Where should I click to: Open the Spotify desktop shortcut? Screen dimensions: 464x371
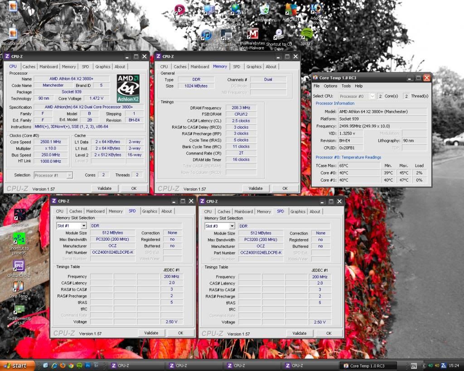pos(307,34)
